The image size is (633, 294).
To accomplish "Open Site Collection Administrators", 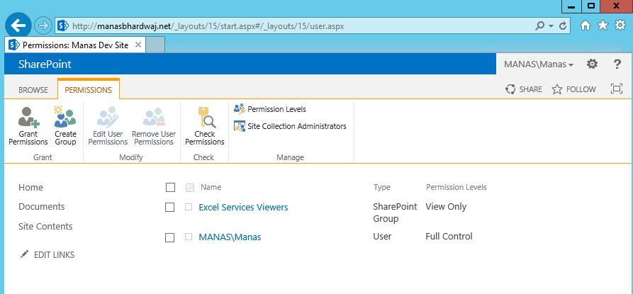I will (x=290, y=126).
